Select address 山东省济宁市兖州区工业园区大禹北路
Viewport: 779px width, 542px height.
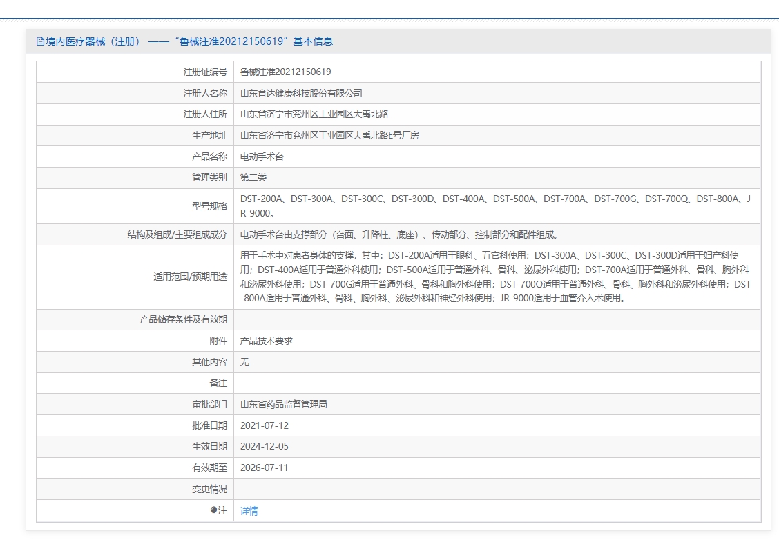pyautogui.click(x=314, y=114)
